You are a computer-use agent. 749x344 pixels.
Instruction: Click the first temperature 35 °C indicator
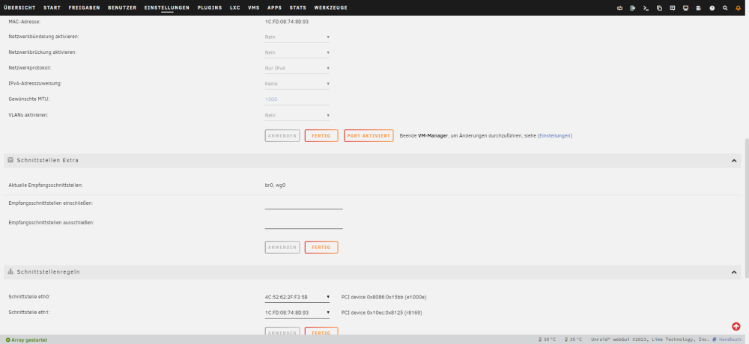click(x=548, y=340)
